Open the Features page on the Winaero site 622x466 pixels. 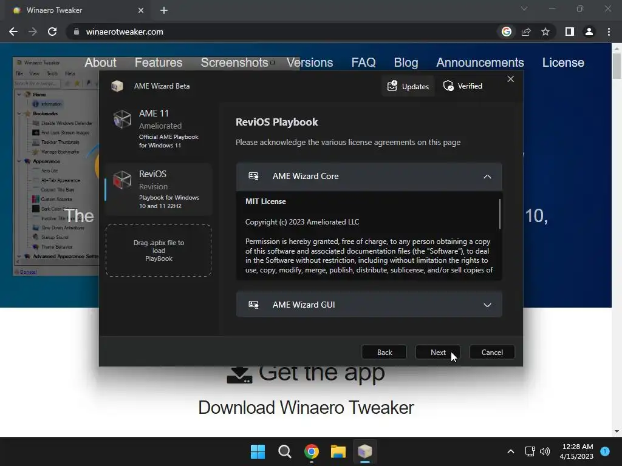point(159,62)
